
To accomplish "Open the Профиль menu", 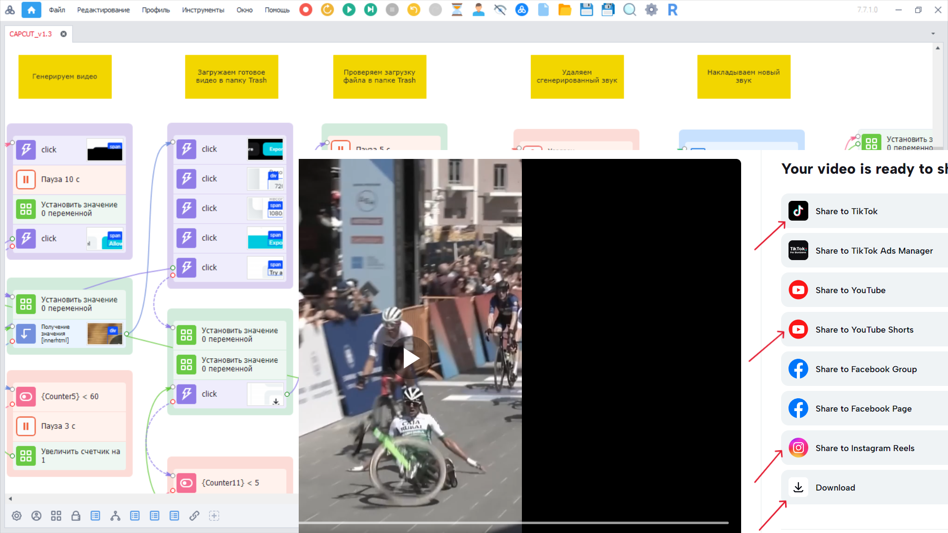I will pos(156,10).
